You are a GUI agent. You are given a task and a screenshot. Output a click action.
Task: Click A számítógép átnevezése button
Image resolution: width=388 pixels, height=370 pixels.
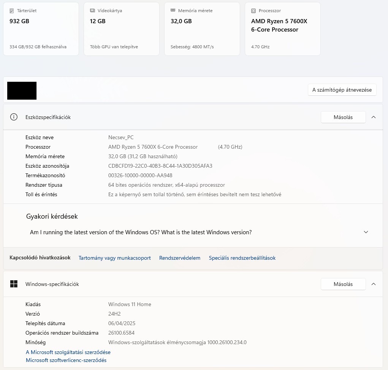coord(342,90)
